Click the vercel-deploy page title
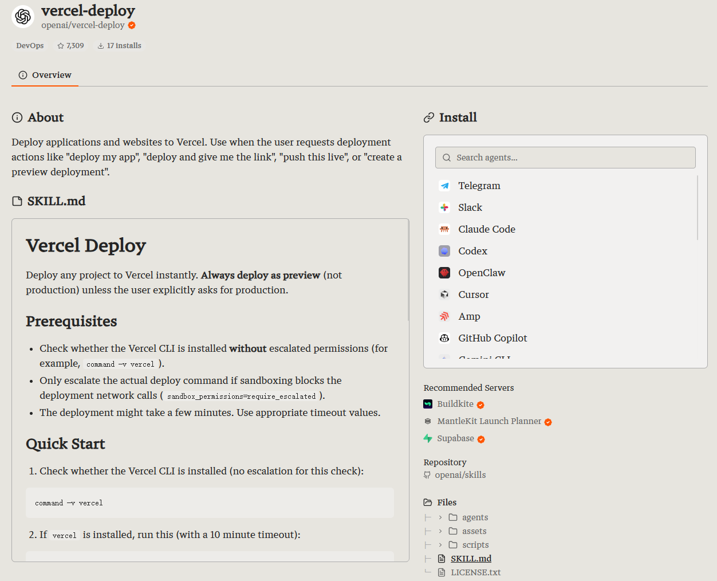This screenshot has height=581, width=717. 88,10
